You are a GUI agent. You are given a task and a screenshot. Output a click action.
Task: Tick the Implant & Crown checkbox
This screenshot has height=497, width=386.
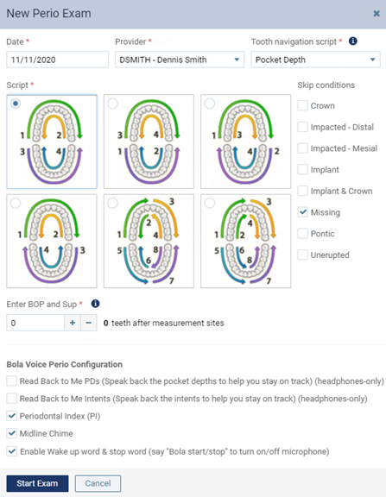303,191
